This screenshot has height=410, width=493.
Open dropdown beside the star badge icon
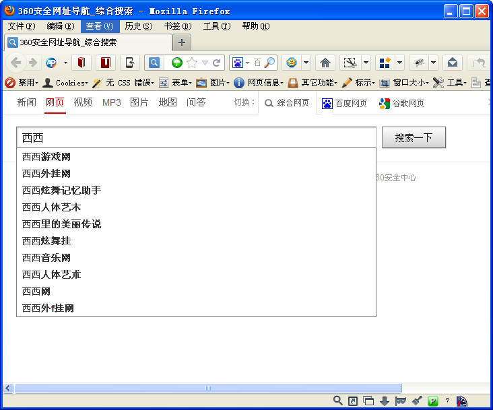click(x=306, y=63)
